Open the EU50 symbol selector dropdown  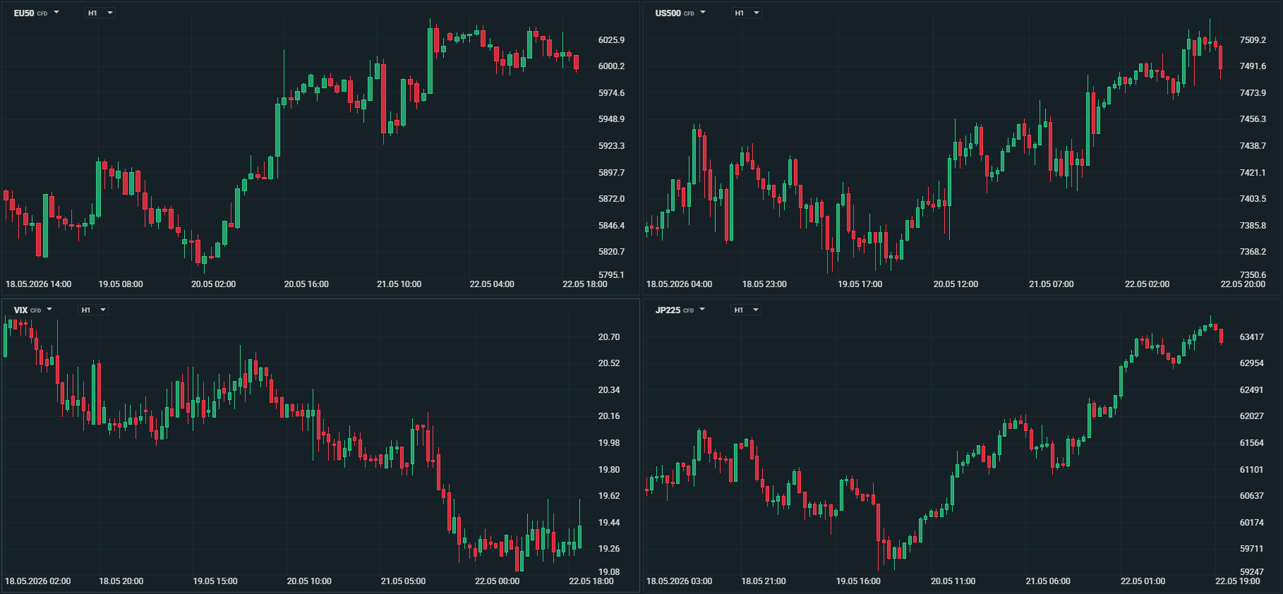[36, 13]
